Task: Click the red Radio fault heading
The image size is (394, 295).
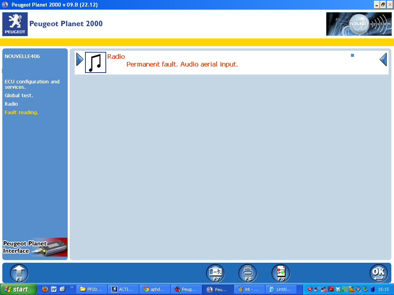Action: click(x=116, y=56)
